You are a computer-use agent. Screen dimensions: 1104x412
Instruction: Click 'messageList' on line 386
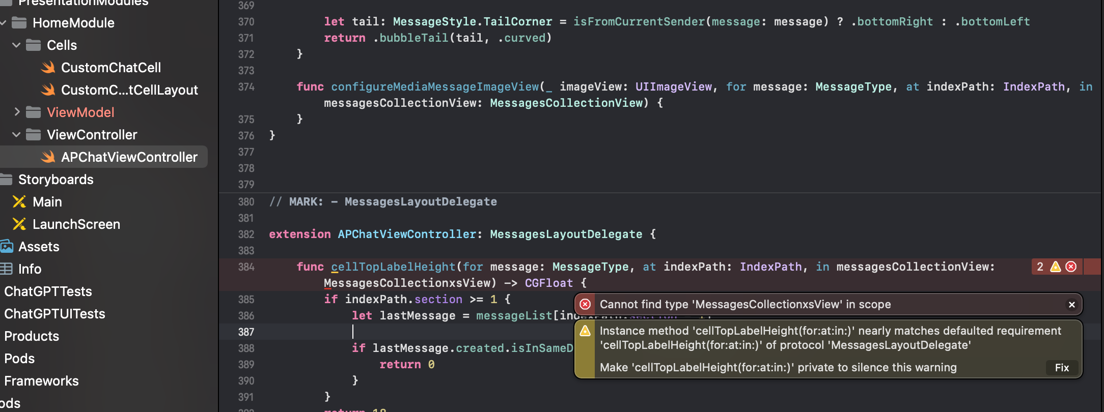click(x=514, y=316)
